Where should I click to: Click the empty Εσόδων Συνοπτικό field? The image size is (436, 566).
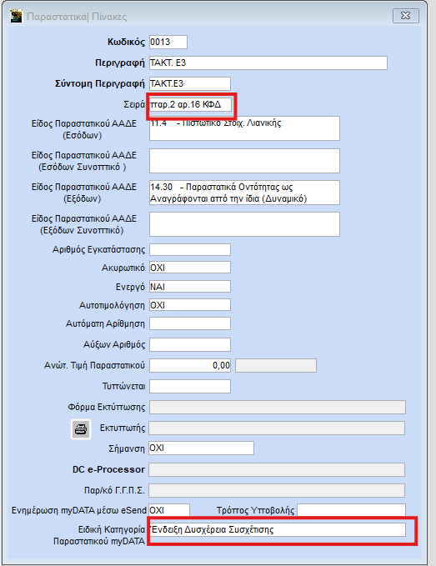[x=244, y=161]
